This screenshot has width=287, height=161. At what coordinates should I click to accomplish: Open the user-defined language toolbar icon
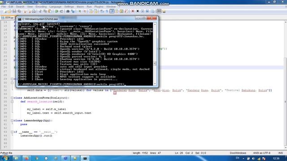click(117, 11)
